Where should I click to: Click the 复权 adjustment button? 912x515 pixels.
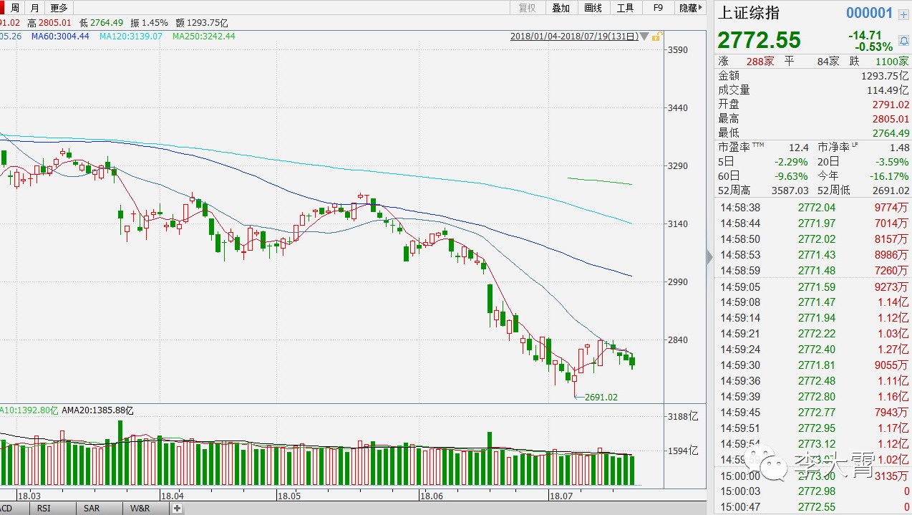click(x=527, y=8)
